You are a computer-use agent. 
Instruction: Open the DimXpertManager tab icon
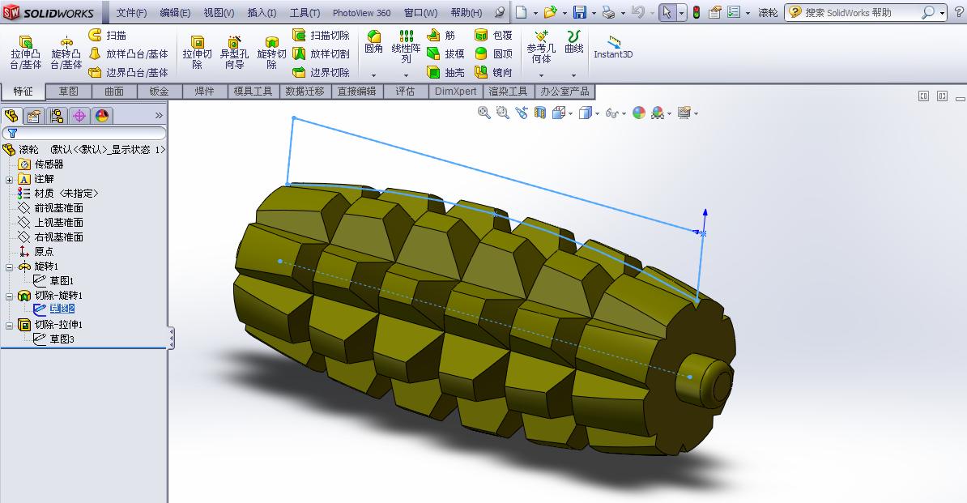[x=79, y=116]
